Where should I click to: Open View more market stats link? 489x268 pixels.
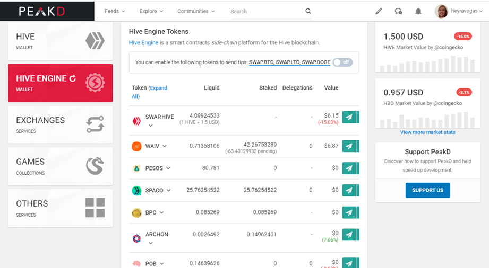tap(427, 132)
